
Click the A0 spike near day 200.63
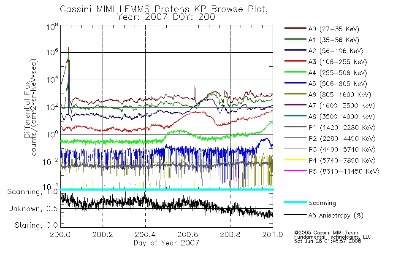(195, 93)
